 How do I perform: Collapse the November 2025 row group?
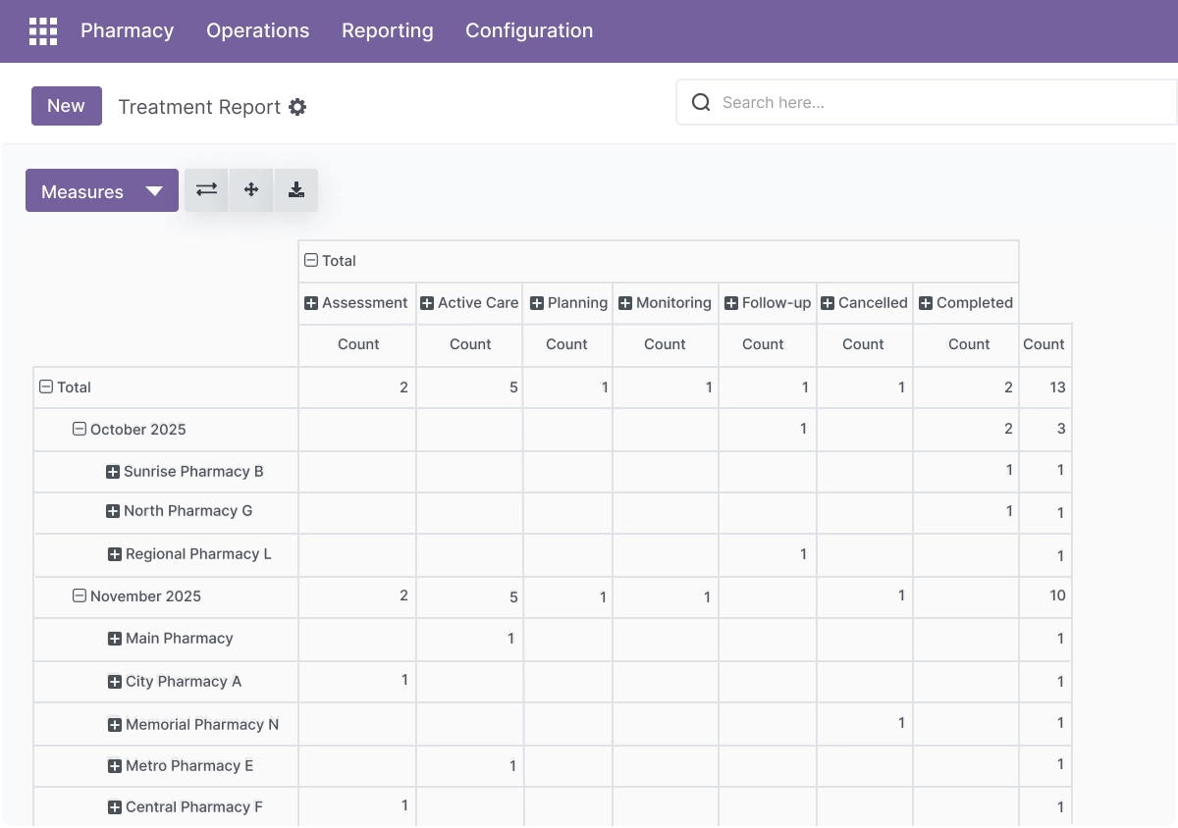pos(80,595)
